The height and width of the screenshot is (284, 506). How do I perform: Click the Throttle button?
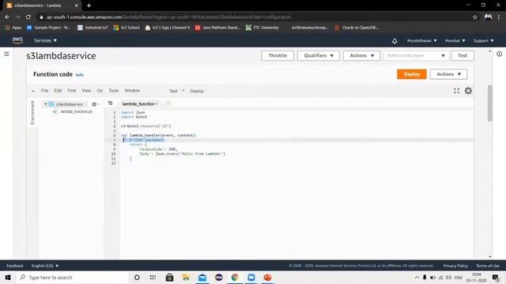278,55
